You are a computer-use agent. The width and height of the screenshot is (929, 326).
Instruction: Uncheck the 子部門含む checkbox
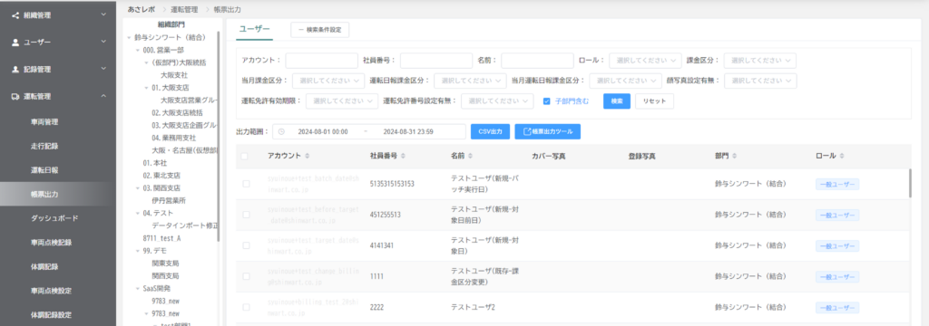pyautogui.click(x=547, y=101)
